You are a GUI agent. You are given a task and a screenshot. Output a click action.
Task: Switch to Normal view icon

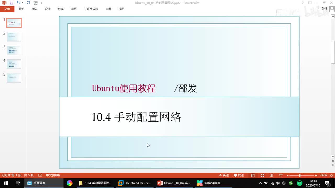coord(253,175)
